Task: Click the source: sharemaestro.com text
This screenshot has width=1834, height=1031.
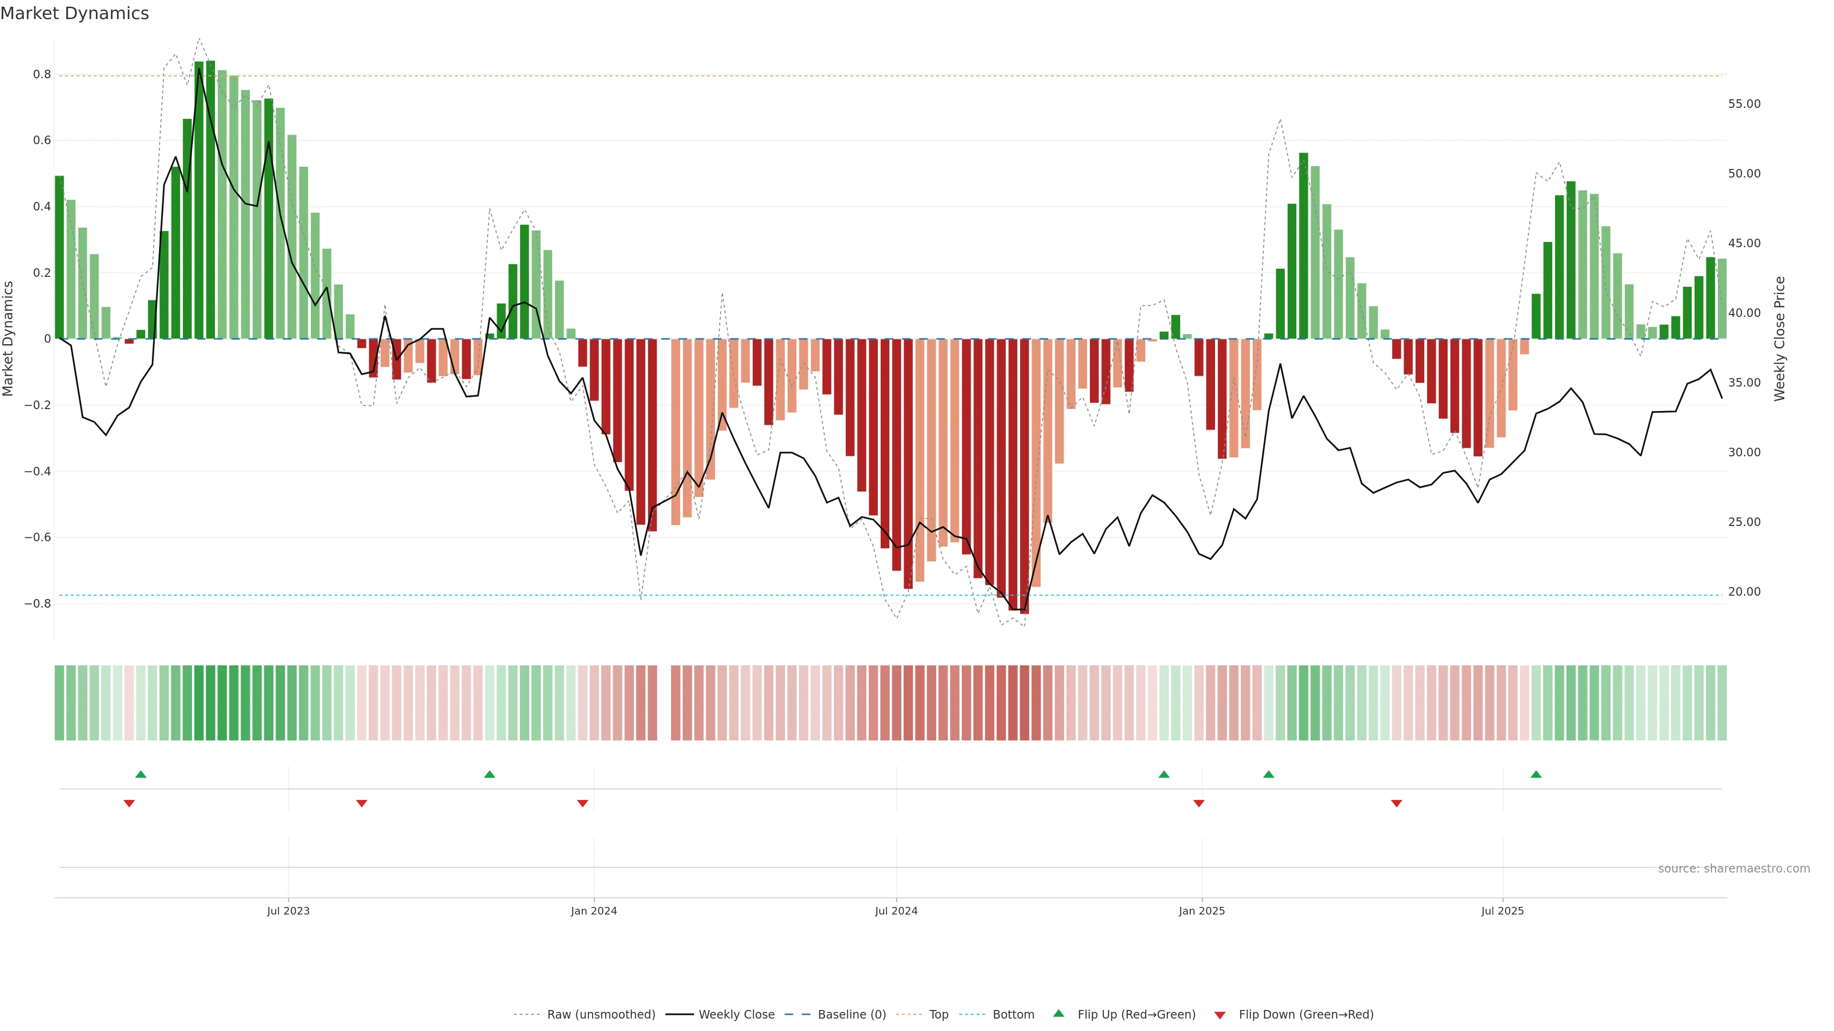Action: 1734,869
